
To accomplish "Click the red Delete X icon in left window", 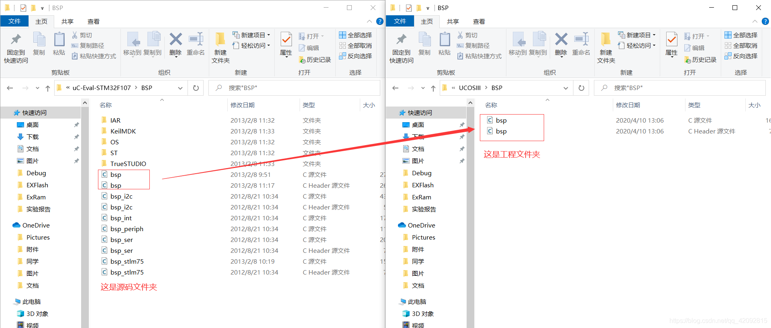I will coord(175,39).
